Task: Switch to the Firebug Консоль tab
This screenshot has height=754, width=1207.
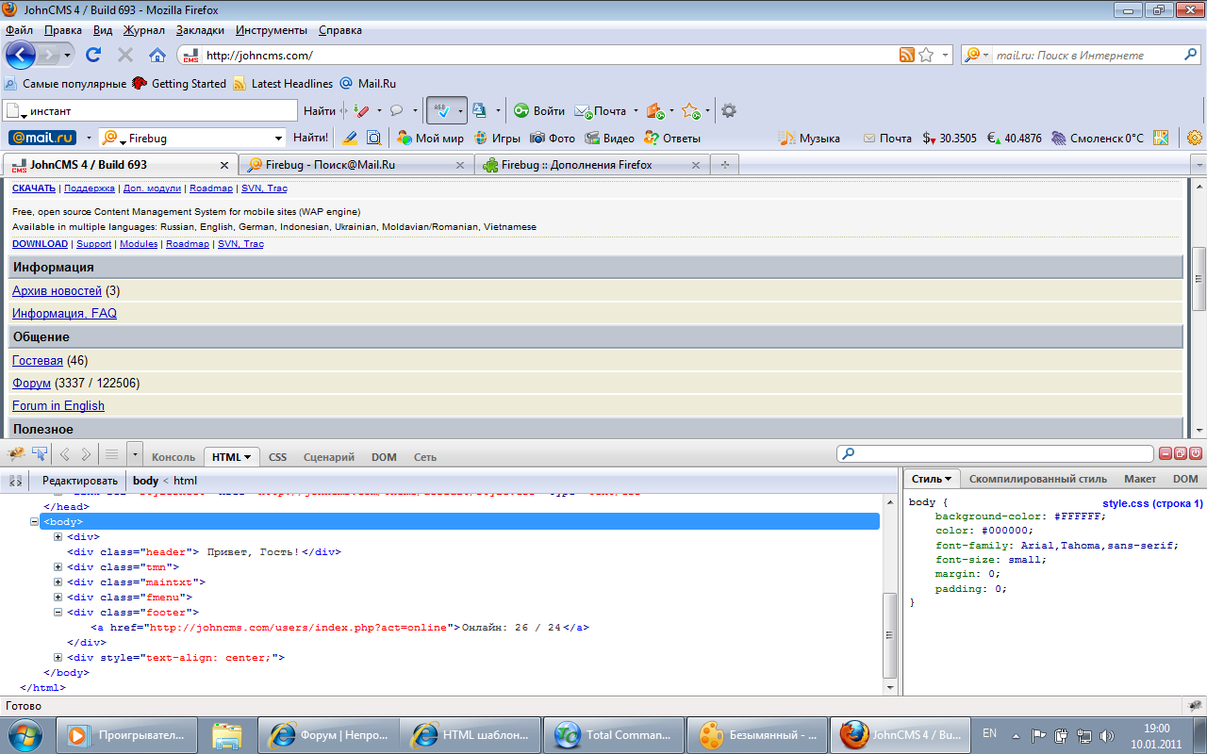Action: point(173,457)
